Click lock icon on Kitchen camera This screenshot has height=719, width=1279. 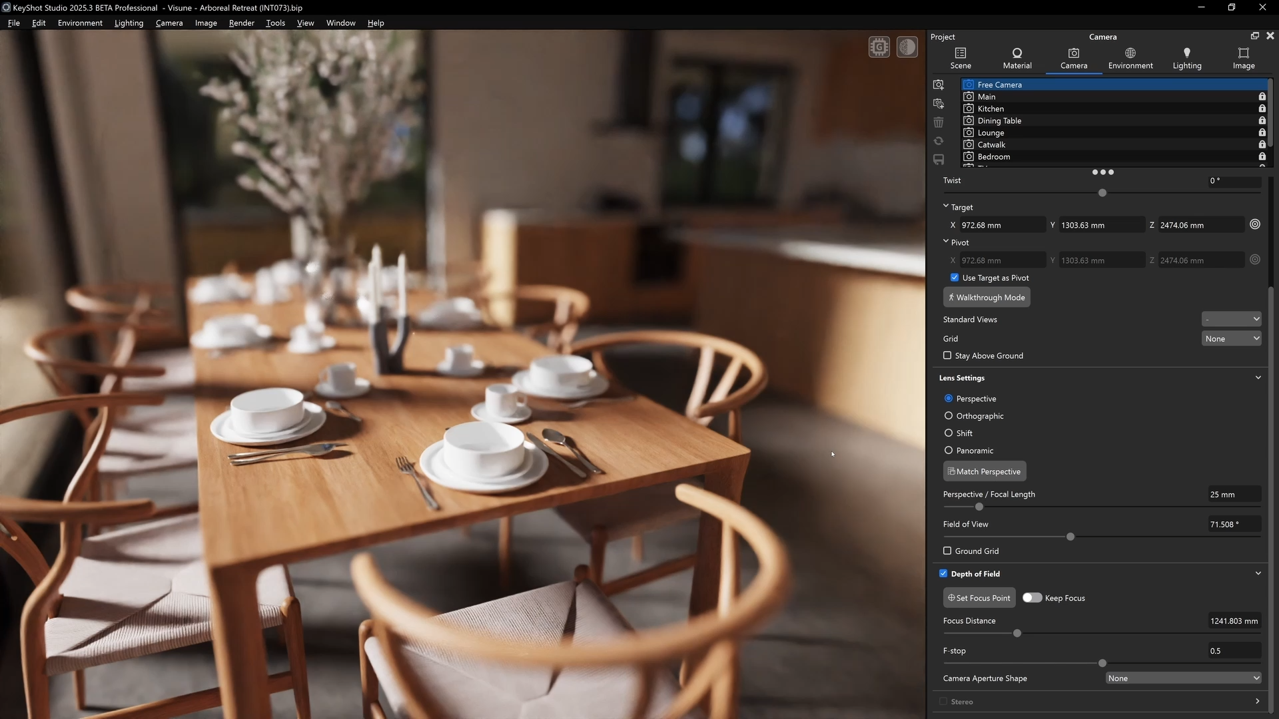coord(1262,109)
